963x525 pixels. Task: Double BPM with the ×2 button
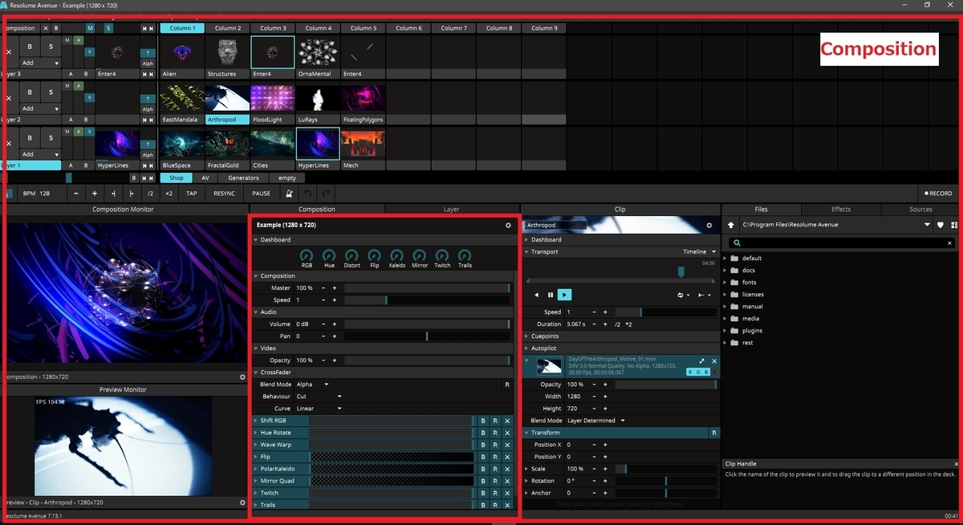[x=169, y=193]
